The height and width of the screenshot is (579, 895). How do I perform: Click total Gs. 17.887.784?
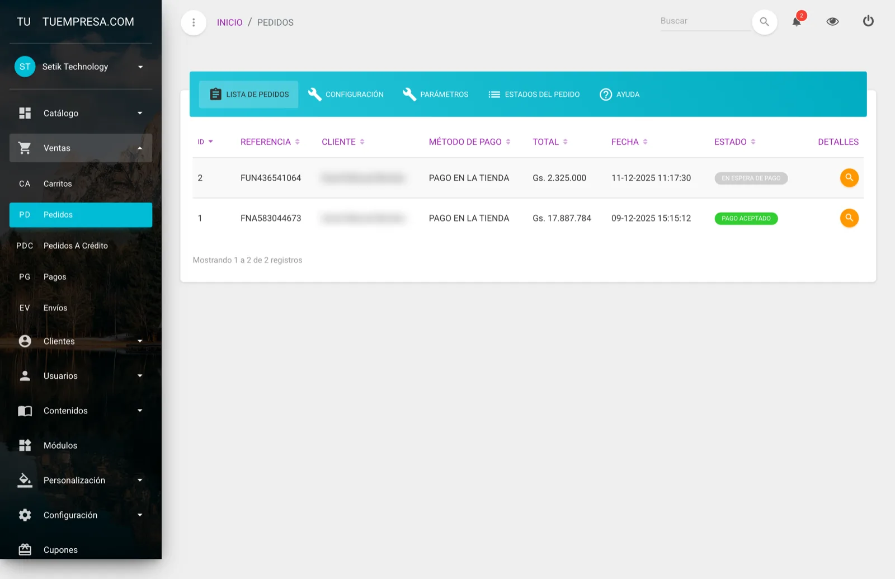click(x=562, y=218)
